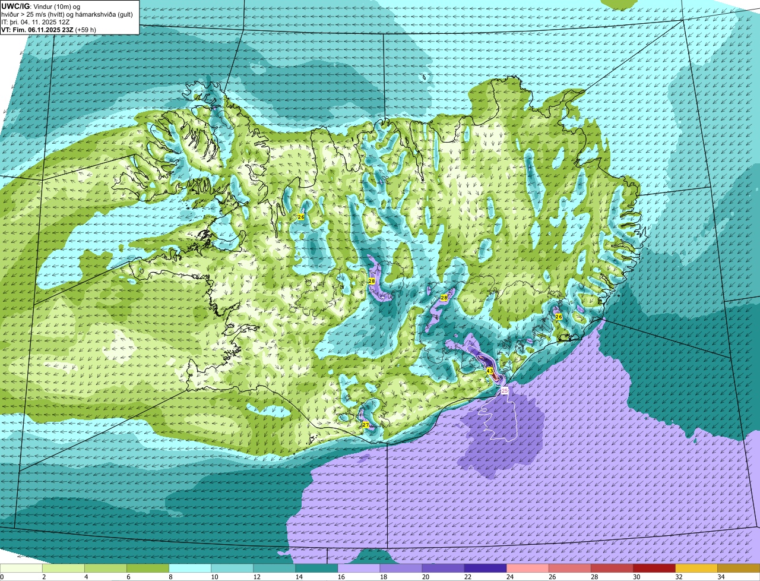The image size is (760, 581).
Task: Select the 2–4 m/s pale green swatch
Action: (64, 569)
